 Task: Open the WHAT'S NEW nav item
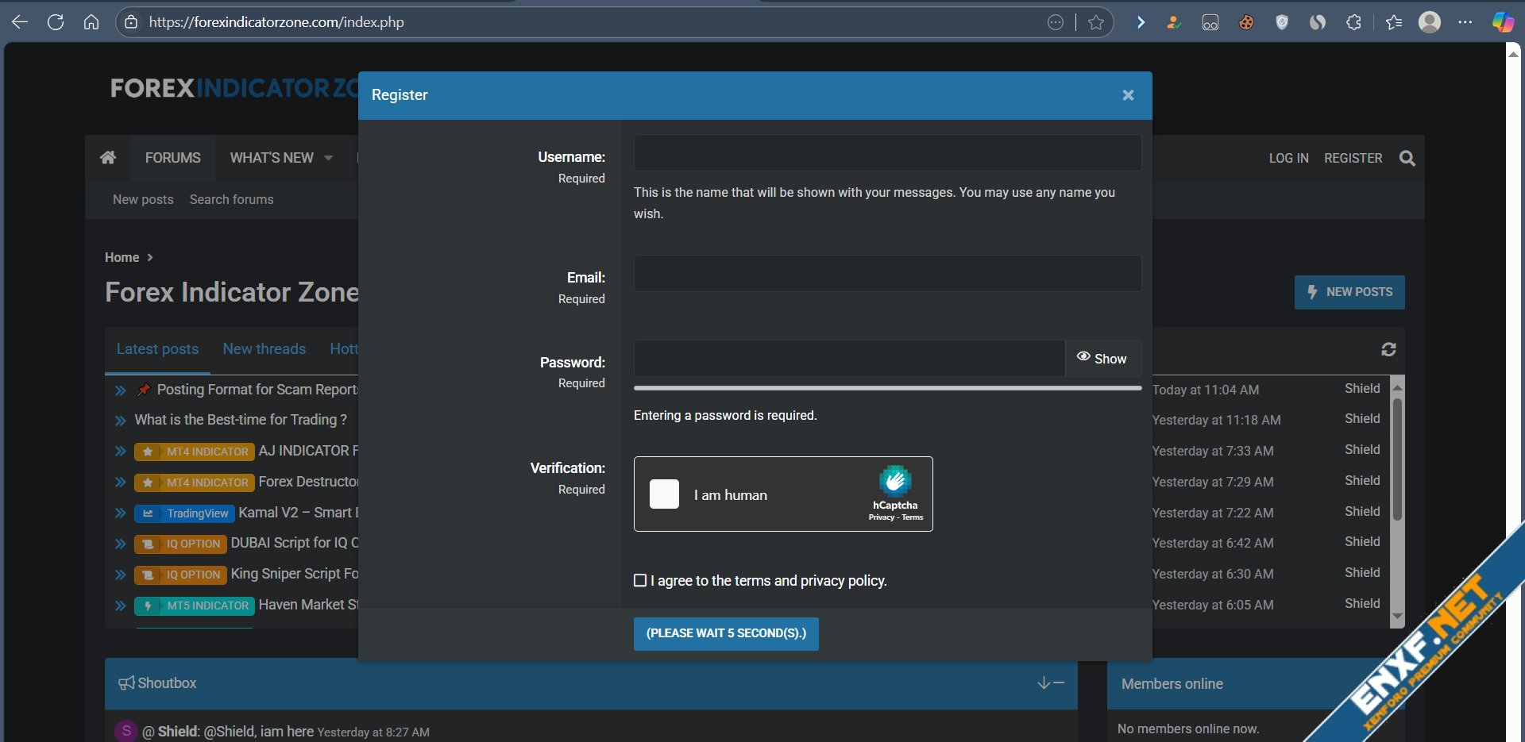coord(272,158)
